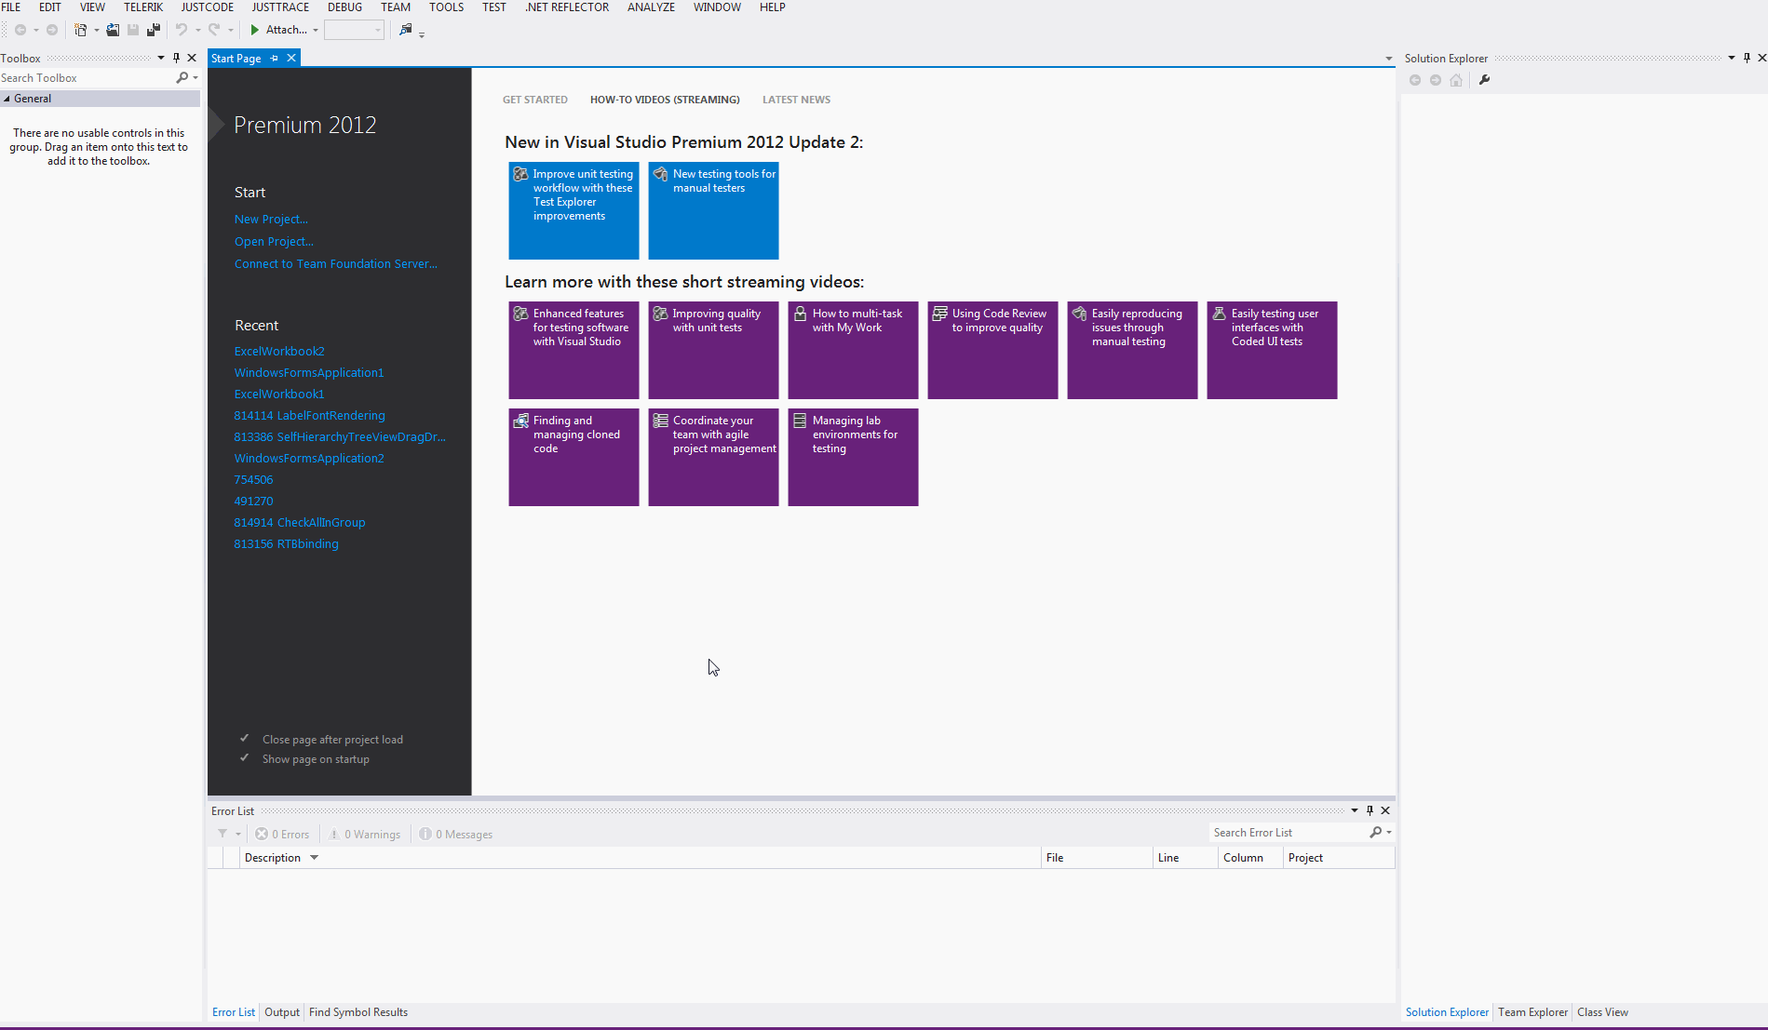
Task: Open the New Project dropdown arrow
Action: coord(96,30)
